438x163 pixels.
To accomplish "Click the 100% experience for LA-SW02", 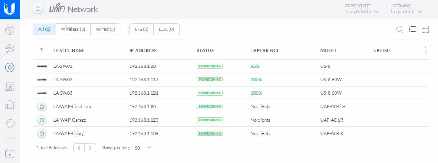I will (256, 80).
